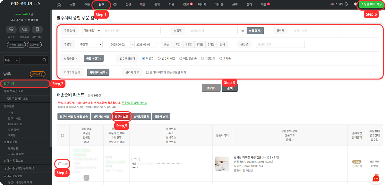
Task: Click the start date field 2025-06-02
Action: [x=120, y=44]
